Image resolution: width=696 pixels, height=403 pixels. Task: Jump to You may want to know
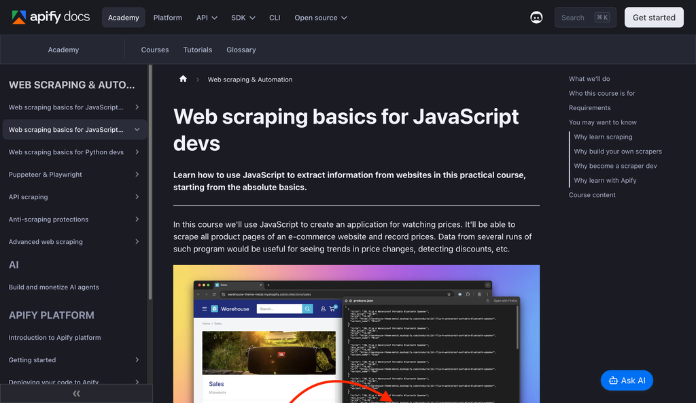pyautogui.click(x=603, y=122)
